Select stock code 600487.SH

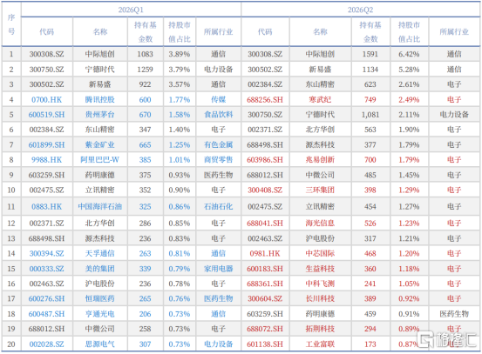coord(47,314)
